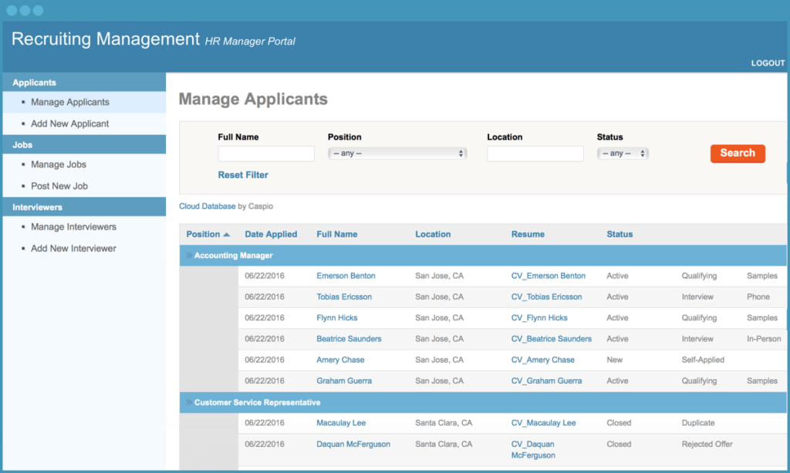
Task: Open the Status filter dropdown
Action: pyautogui.click(x=623, y=153)
